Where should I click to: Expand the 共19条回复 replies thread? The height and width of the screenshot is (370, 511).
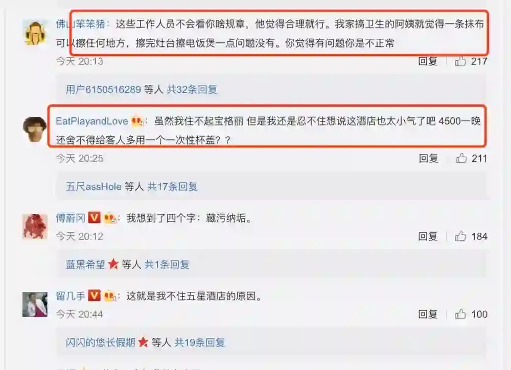pos(199,342)
